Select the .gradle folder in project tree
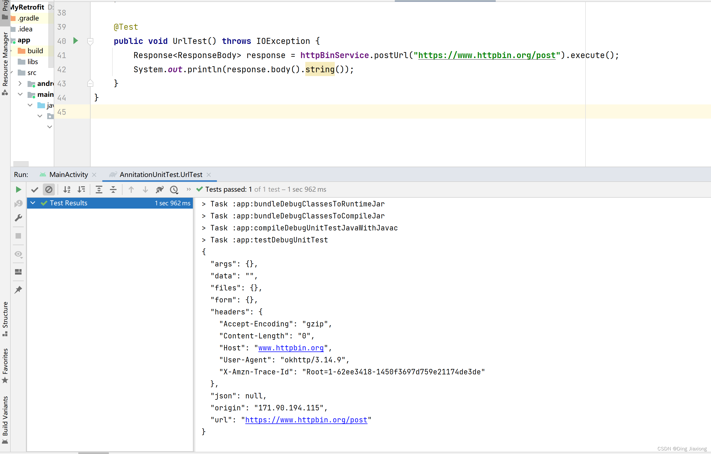Screen dimensions: 711x454 point(28,18)
